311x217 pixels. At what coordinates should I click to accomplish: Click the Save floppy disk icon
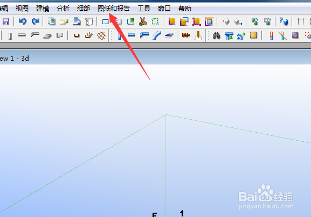point(6,21)
